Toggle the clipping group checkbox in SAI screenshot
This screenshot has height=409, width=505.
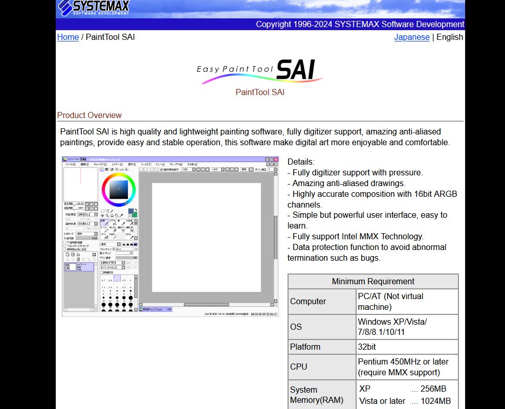tap(65, 246)
